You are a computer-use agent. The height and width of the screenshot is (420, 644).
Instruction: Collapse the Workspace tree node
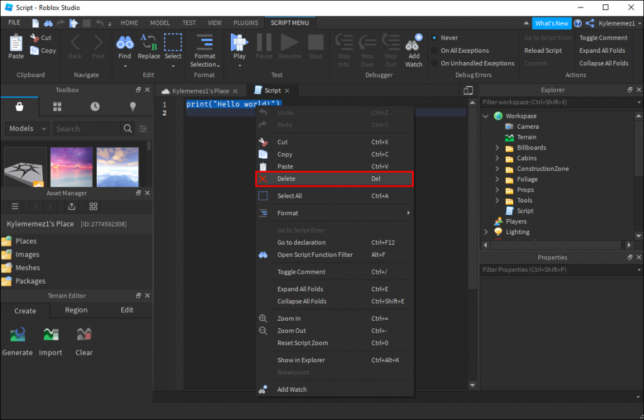point(486,116)
